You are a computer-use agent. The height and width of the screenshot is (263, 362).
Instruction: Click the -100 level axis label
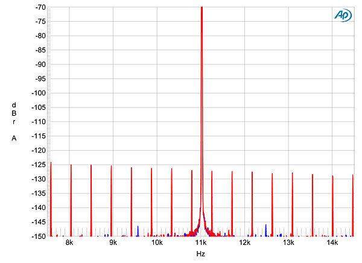click(x=39, y=93)
